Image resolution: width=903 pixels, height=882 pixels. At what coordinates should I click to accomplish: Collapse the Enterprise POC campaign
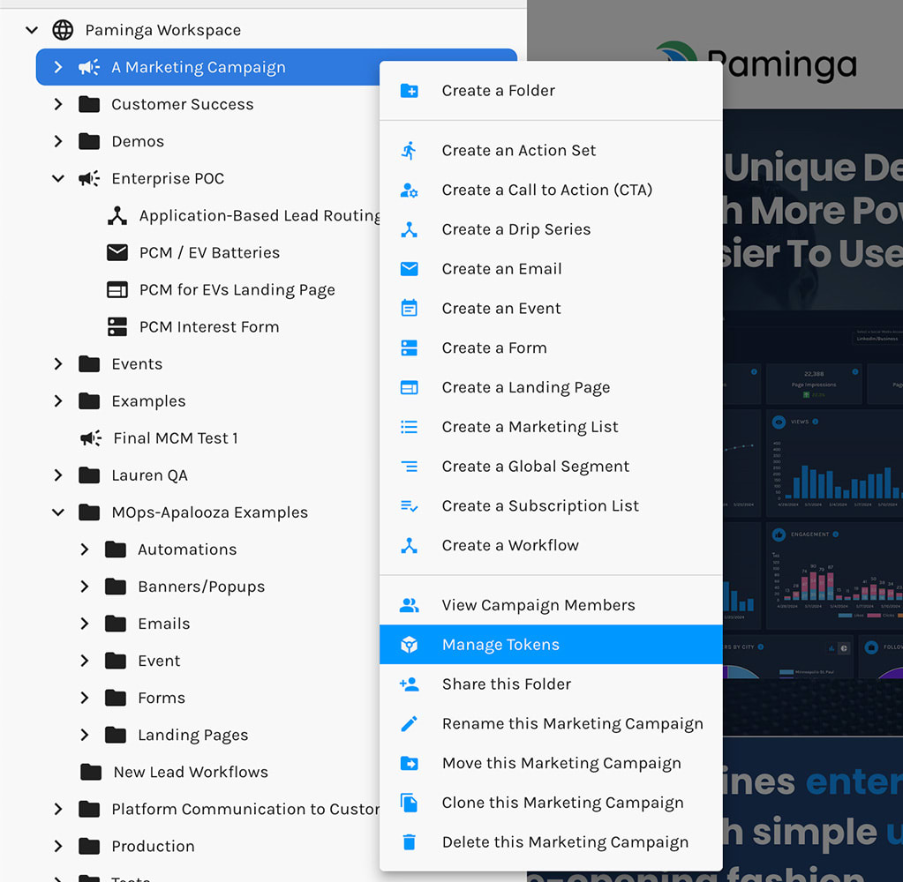58,178
